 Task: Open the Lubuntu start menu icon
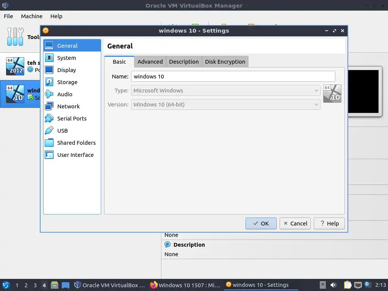pyautogui.click(x=6, y=285)
